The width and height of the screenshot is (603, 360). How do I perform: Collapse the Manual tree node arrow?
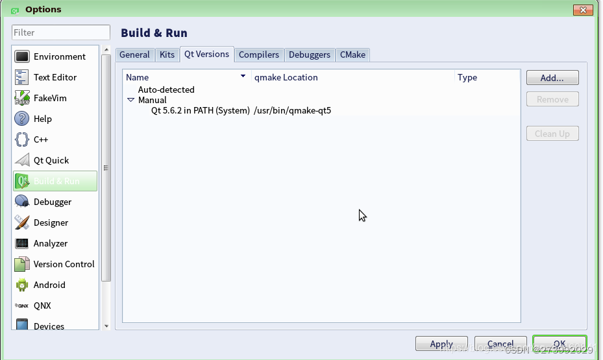pos(130,101)
